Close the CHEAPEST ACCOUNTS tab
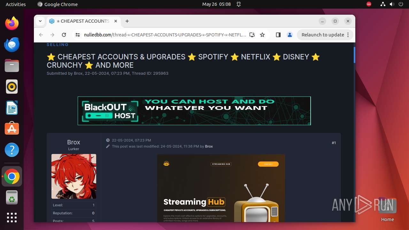Screen dimensions: 409x230 click(116, 21)
